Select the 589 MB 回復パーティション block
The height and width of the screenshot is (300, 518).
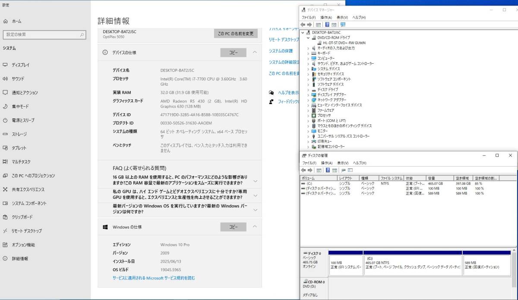486,263
